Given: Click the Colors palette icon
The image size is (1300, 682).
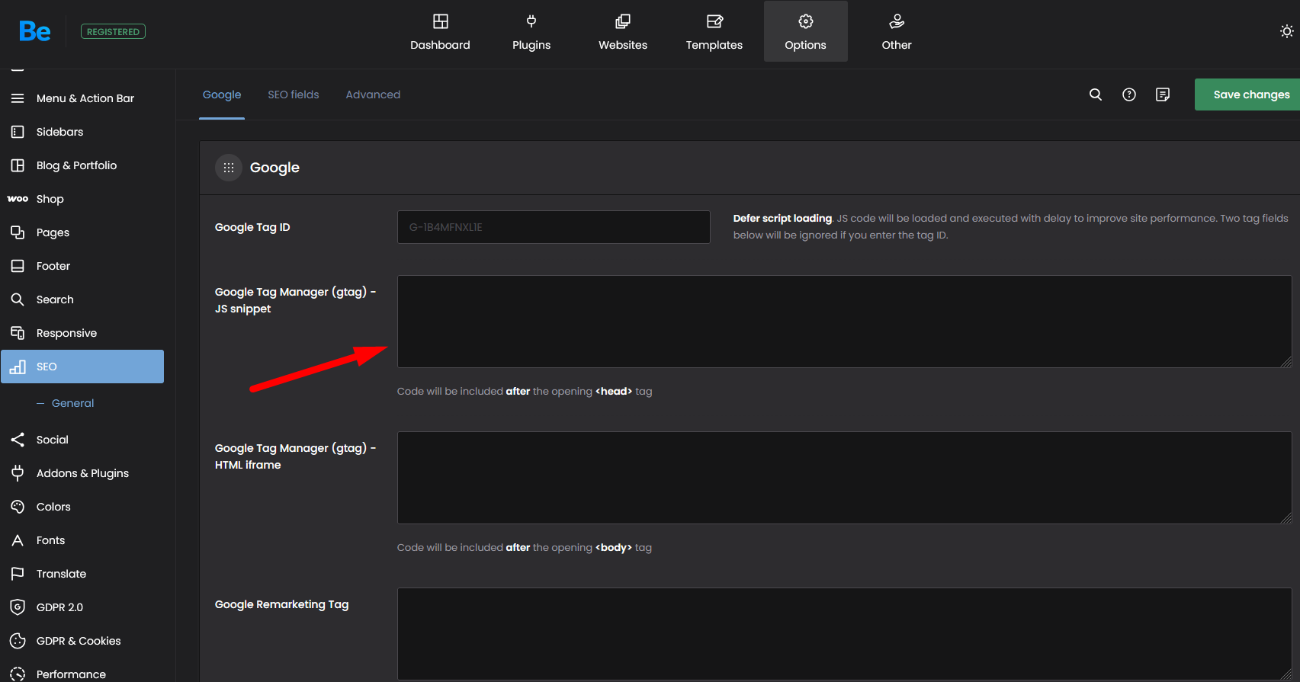Looking at the screenshot, I should point(18,507).
